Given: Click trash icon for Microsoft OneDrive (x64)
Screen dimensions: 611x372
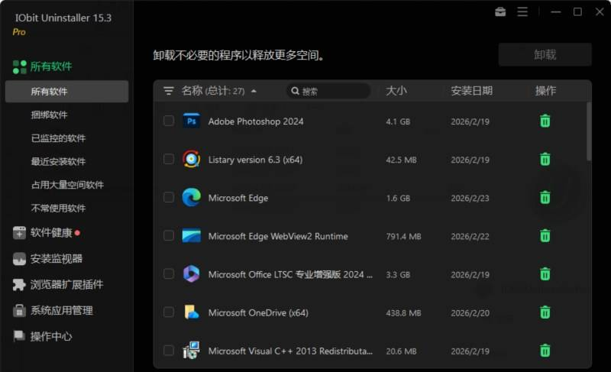Looking at the screenshot, I should [x=545, y=312].
